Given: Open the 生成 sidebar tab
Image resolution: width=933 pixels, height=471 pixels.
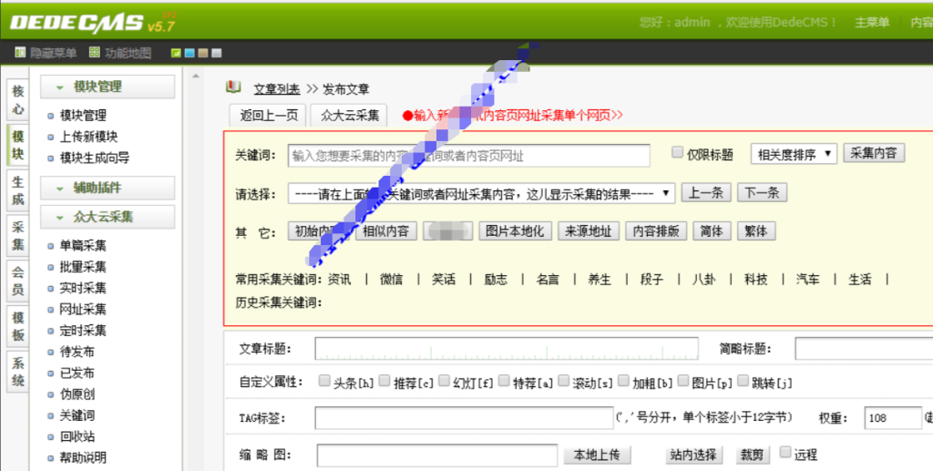Looking at the screenshot, I should pyautogui.click(x=18, y=190).
